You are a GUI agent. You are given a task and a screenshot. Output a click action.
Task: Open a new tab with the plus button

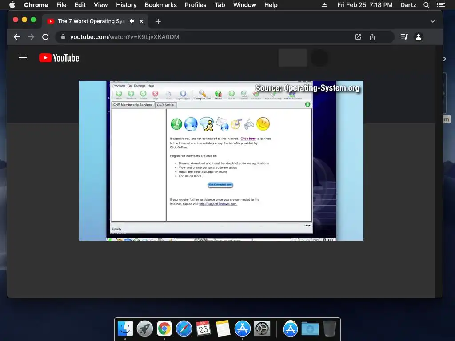click(x=158, y=21)
